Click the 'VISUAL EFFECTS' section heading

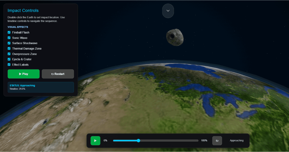(x=18, y=27)
